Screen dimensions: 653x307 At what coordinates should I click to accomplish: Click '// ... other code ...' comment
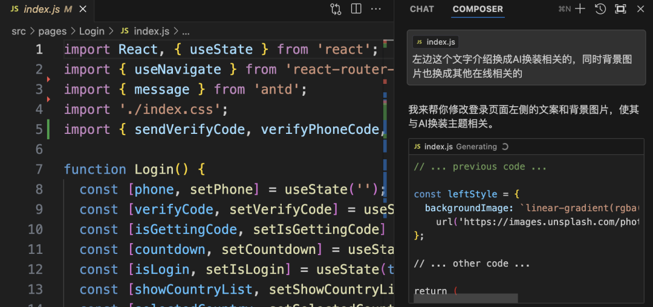click(472, 264)
